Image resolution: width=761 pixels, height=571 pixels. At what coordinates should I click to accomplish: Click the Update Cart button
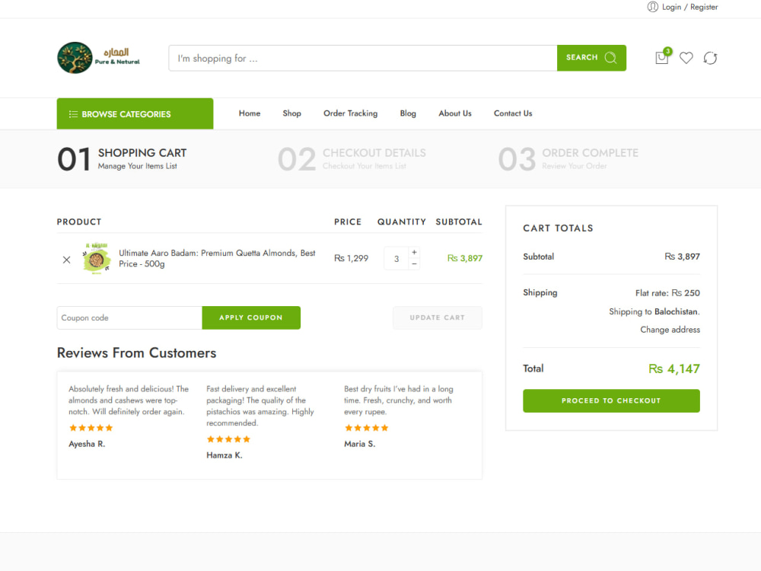pyautogui.click(x=438, y=317)
